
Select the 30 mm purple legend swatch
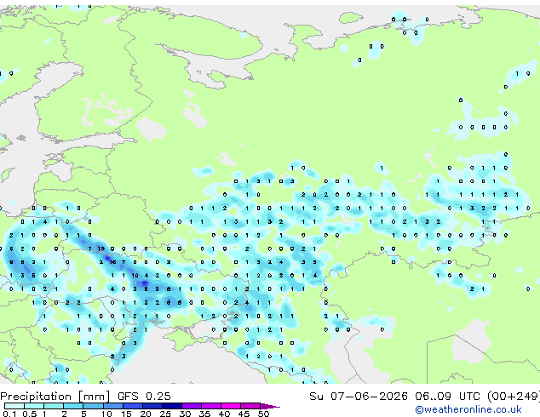[192, 406]
